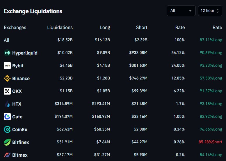Click the Bitfinex leaf logo icon

coord(7,142)
